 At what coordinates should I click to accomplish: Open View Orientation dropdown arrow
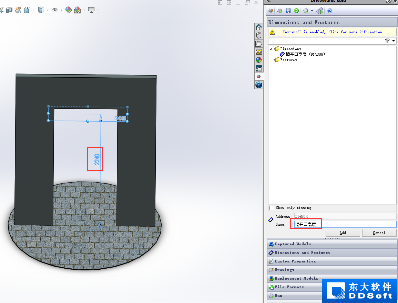pos(34,10)
